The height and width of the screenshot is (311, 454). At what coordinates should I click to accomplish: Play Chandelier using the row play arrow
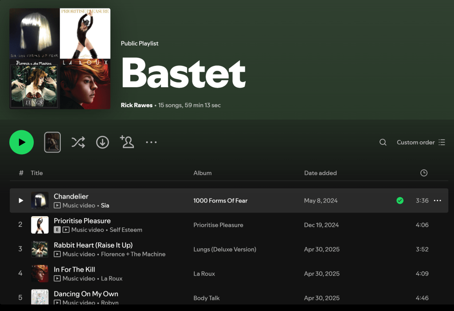coord(20,201)
